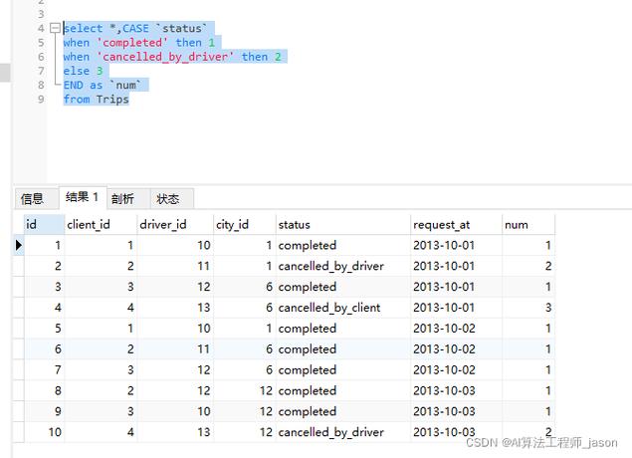
Task: Select the num cell in row id 2
Action: tap(528, 266)
